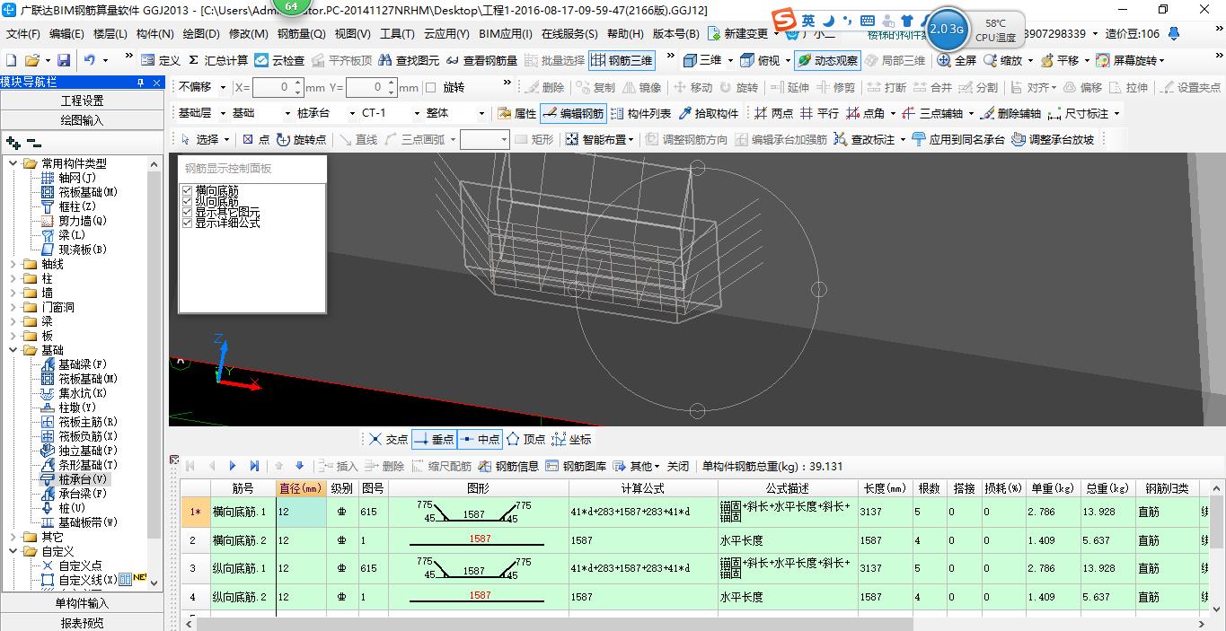
Task: Click the Y offset input field
Action: tap(371, 87)
